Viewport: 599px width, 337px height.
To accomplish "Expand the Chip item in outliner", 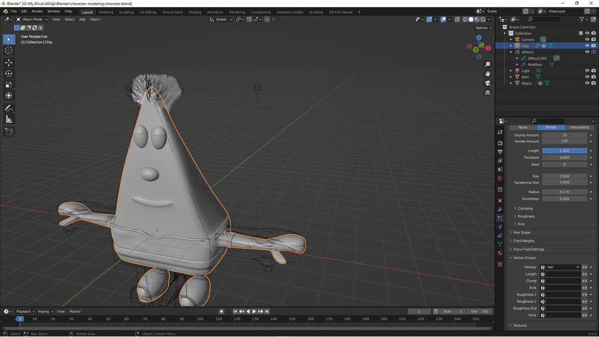I will pyautogui.click(x=511, y=46).
